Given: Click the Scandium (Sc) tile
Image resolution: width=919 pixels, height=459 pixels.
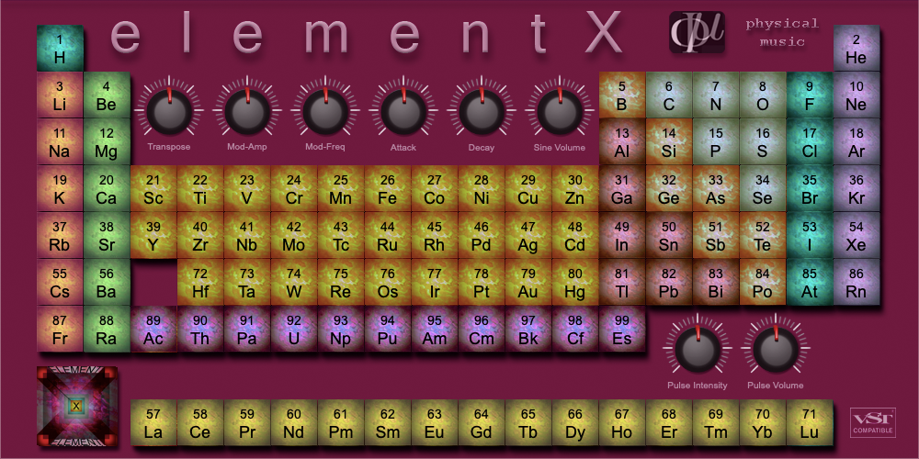Looking at the screenshot, I should [153, 188].
